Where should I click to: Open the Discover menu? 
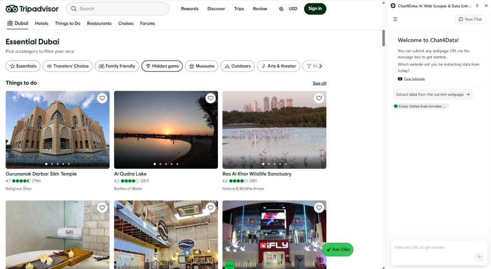click(x=216, y=9)
